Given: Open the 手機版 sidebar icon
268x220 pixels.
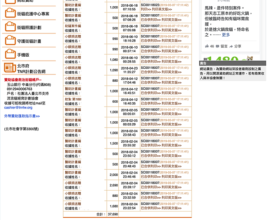Looking at the screenshot, I should (x=10, y=54).
